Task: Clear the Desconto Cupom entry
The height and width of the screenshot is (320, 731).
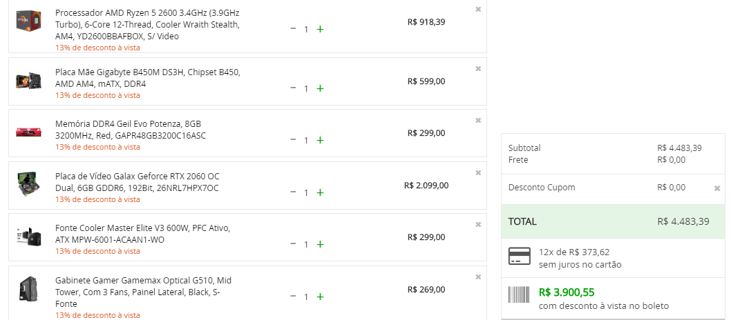Action: pos(717,188)
